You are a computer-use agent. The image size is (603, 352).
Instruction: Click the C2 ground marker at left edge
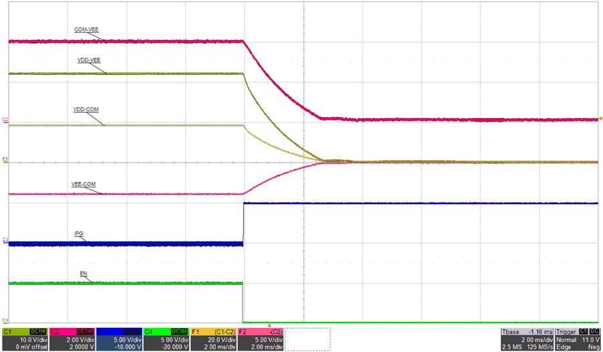(x=5, y=120)
